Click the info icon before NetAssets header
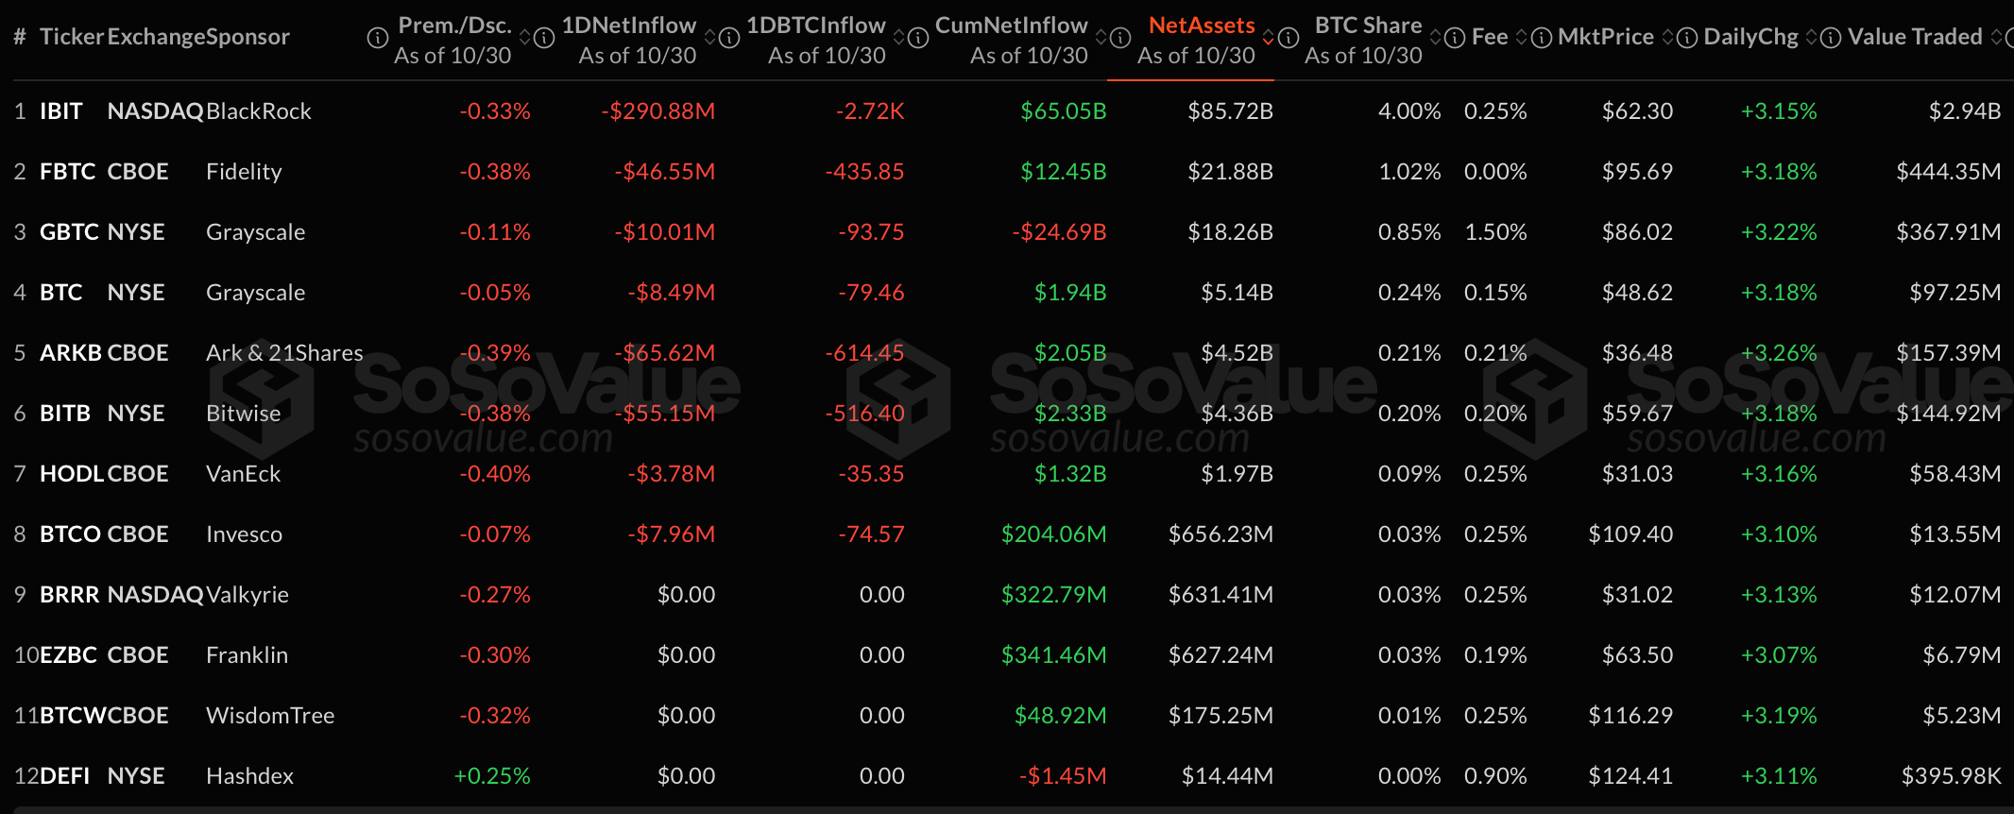Viewport: 2014px width, 814px height. [1120, 38]
